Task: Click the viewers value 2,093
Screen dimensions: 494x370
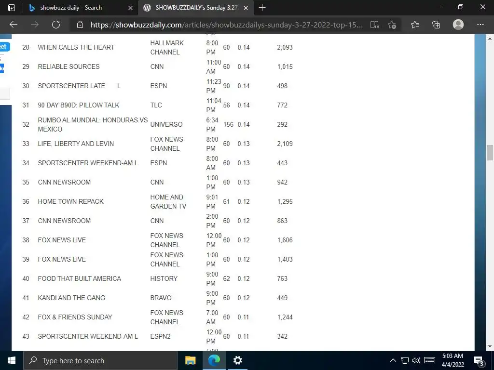Action: (285, 47)
